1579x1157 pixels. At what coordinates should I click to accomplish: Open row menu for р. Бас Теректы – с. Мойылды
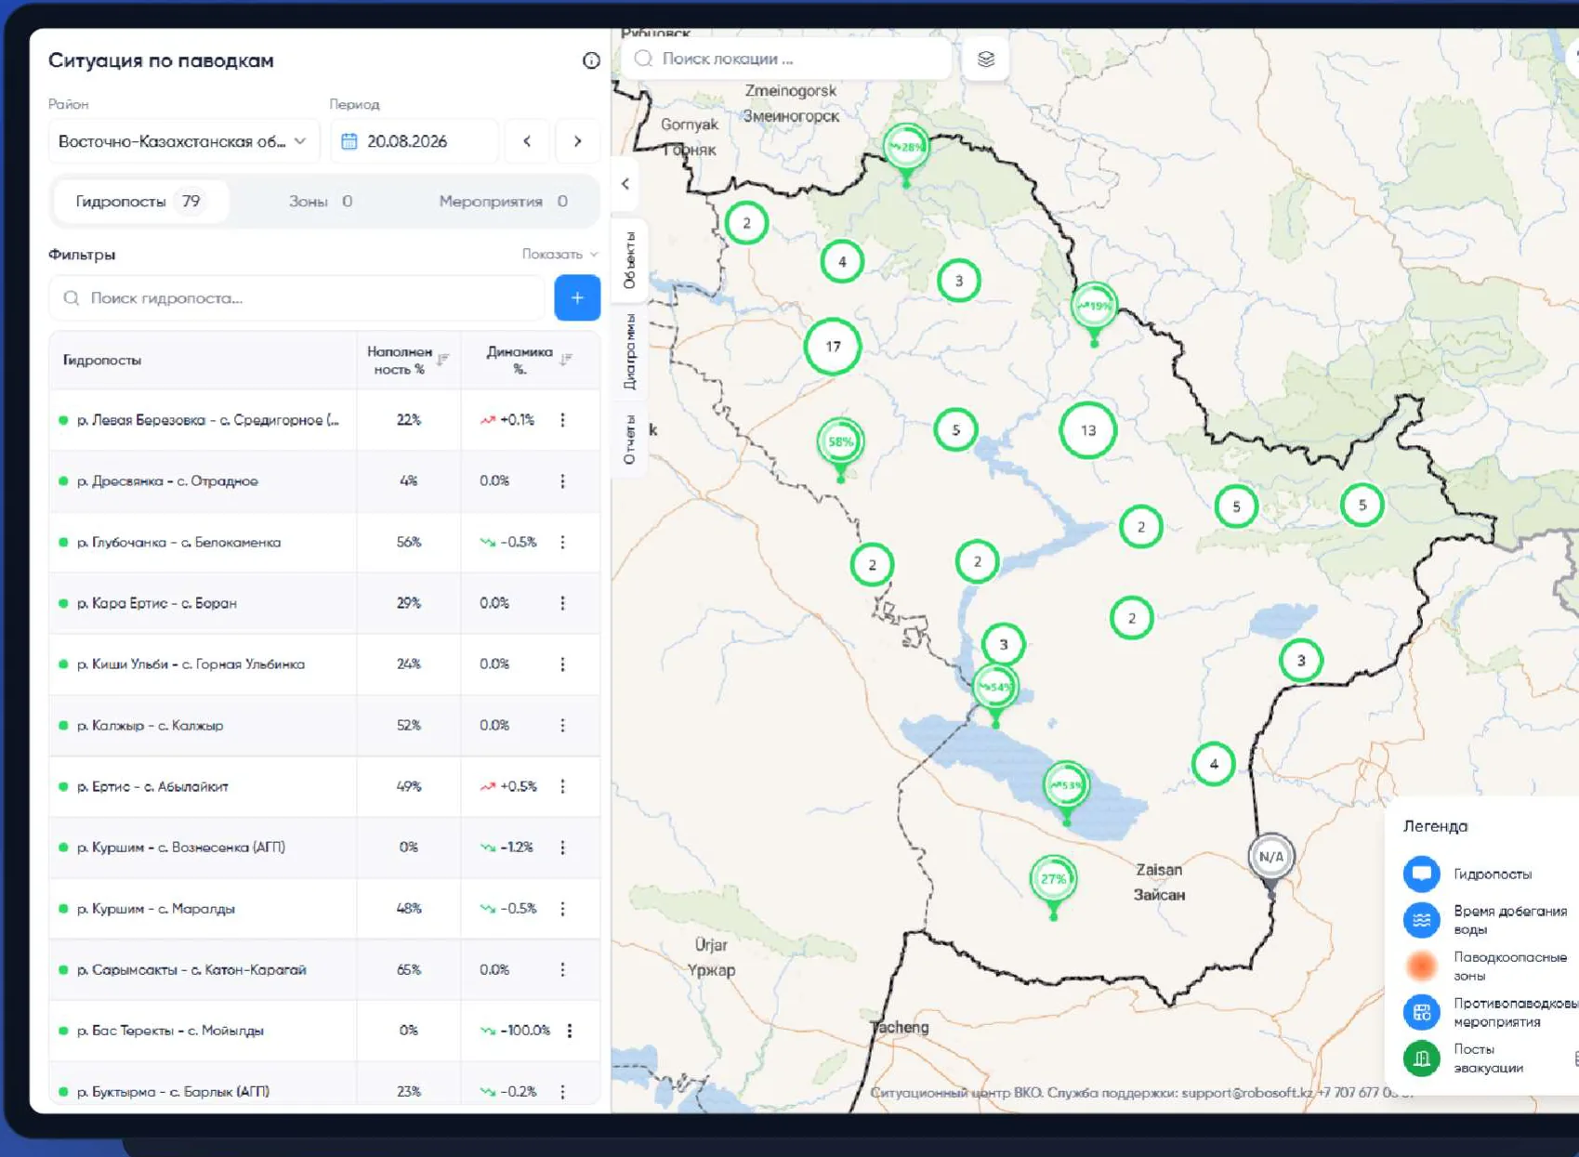point(570,1031)
